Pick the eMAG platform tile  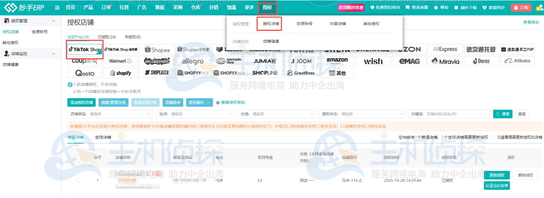(x=409, y=61)
